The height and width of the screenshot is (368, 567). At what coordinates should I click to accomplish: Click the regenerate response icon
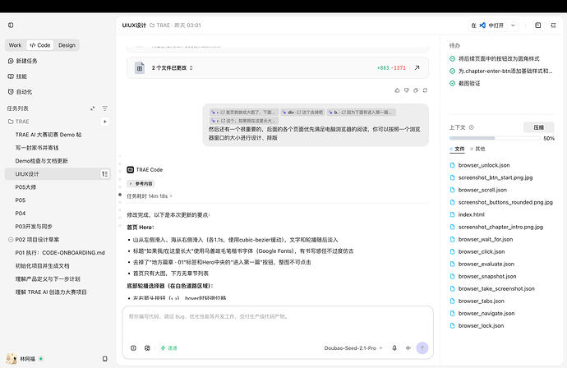[426, 90]
